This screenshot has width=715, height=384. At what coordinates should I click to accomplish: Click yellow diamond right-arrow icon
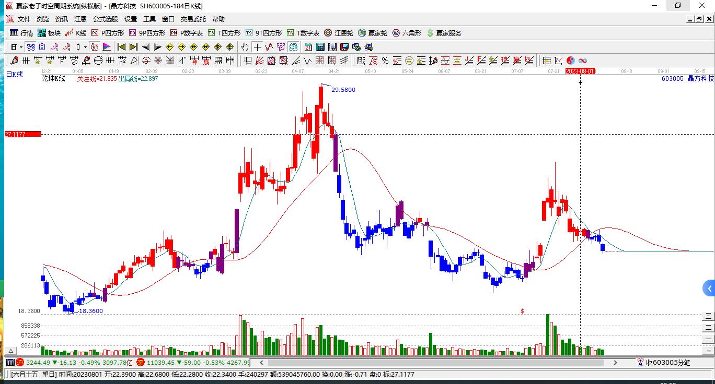181,47
